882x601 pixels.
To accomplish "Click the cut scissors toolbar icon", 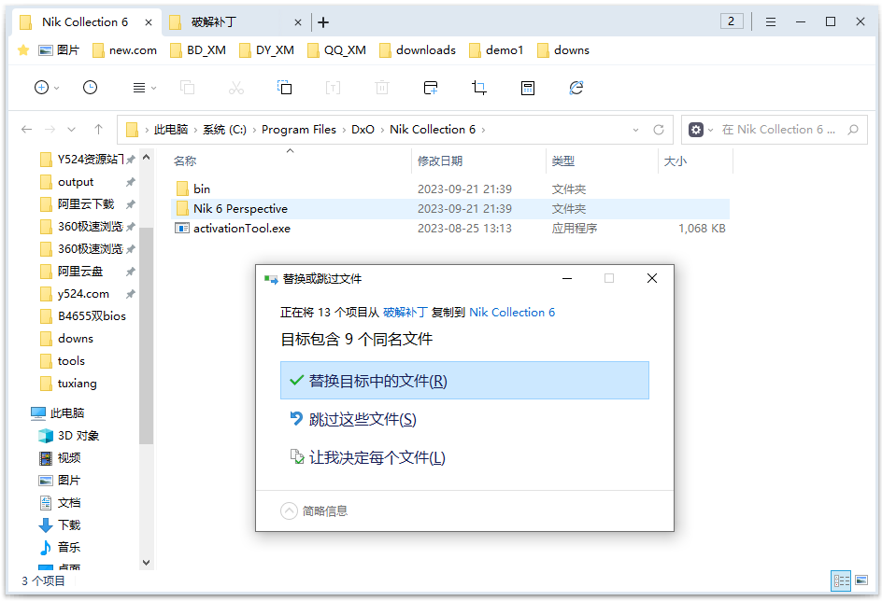I will click(236, 88).
